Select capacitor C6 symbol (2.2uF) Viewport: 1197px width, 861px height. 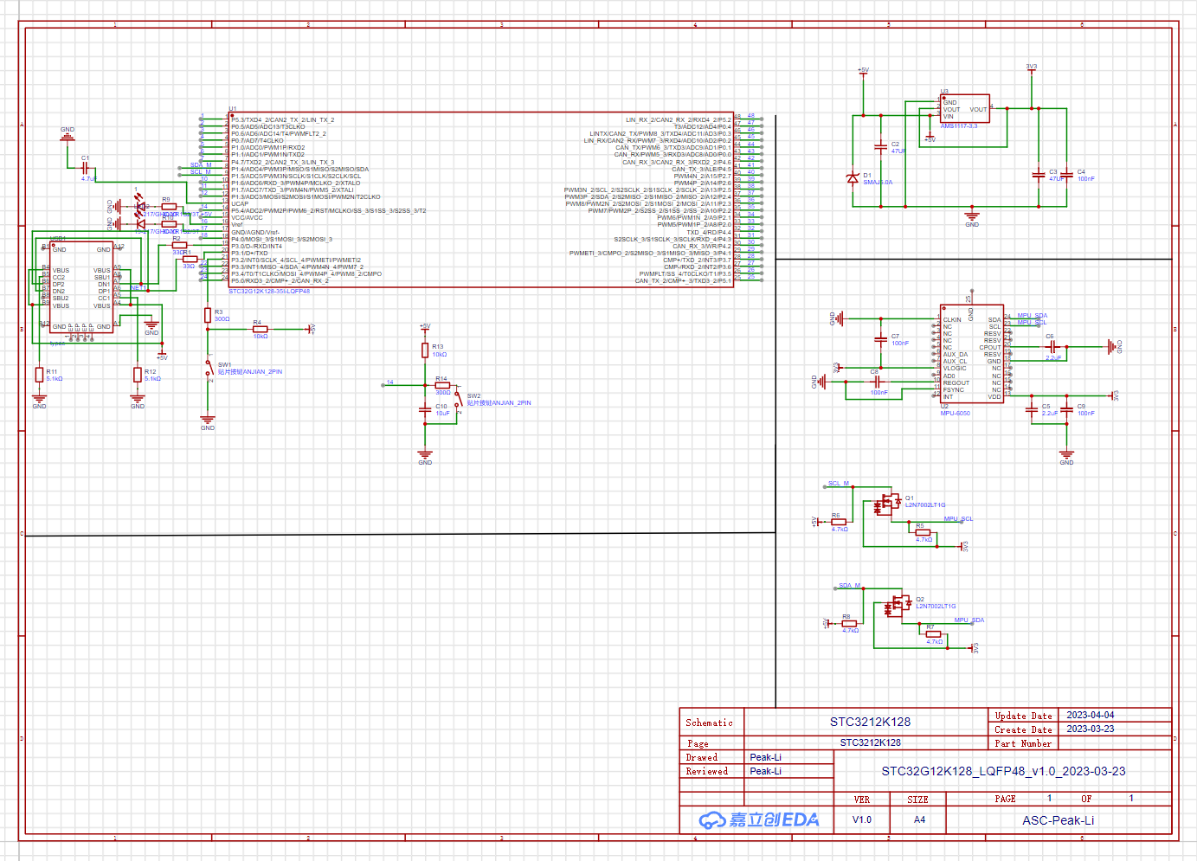(x=1053, y=347)
